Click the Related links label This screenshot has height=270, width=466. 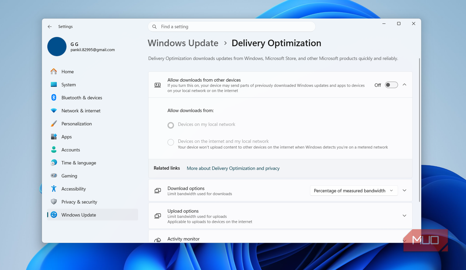pyautogui.click(x=167, y=168)
